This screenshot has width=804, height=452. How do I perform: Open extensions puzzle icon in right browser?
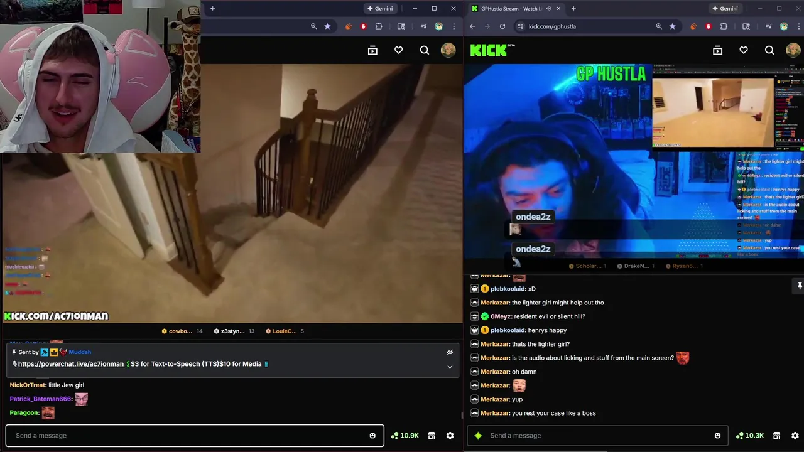pyautogui.click(x=724, y=26)
